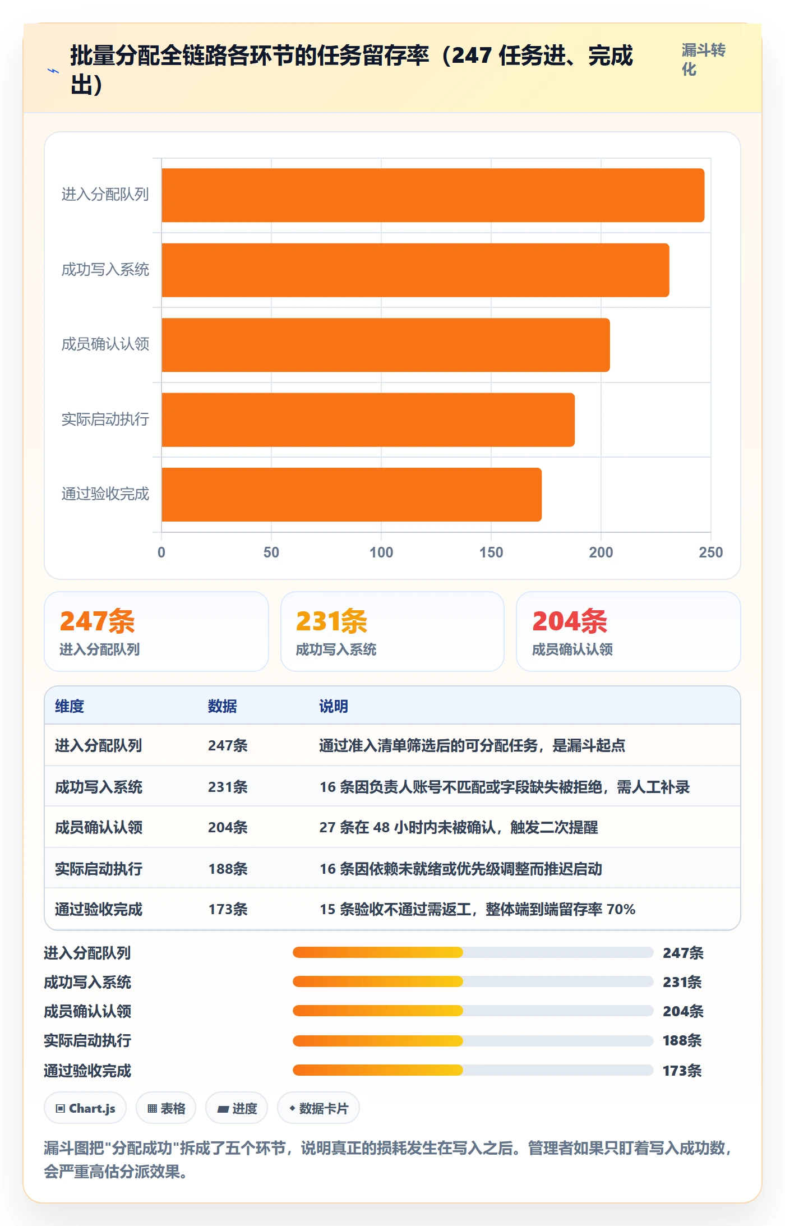Click the summary paragraph starting with 漏斗图把
The width and height of the screenshot is (785, 1226).
coord(389,1160)
